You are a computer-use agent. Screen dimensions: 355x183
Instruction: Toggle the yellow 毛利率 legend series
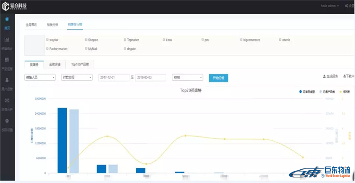344,92
